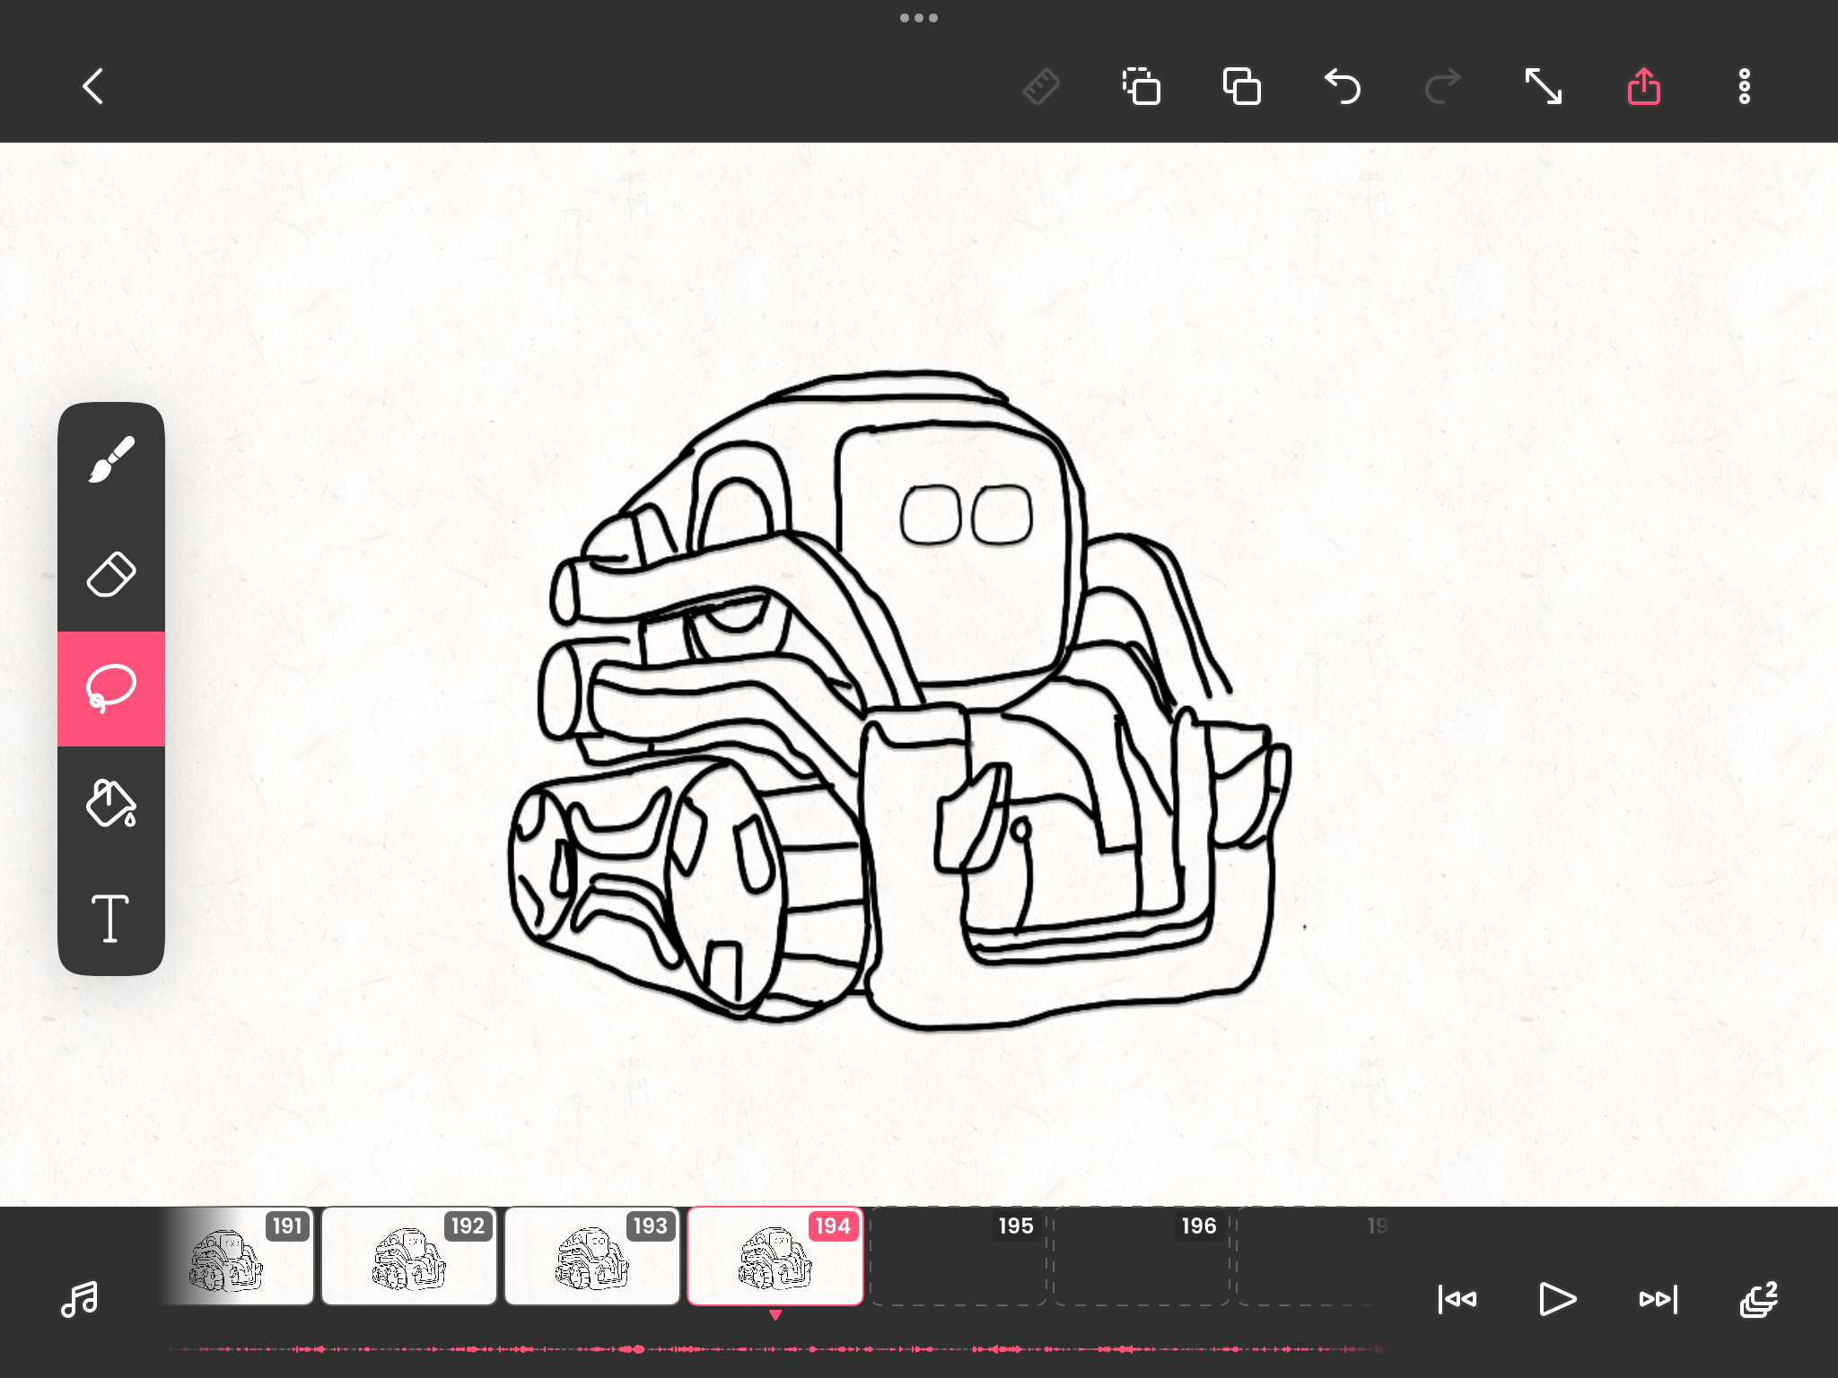1838x1378 pixels.
Task: Select current frame 194 thumbnail
Action: point(775,1256)
